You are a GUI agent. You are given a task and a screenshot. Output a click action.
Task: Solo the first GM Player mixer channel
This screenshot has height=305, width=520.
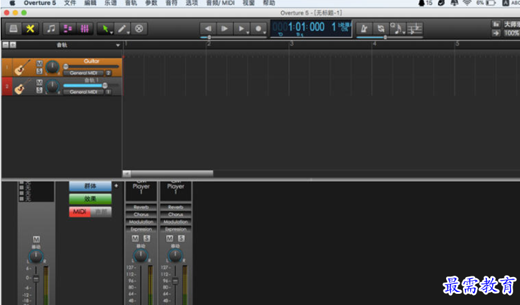[x=147, y=239]
